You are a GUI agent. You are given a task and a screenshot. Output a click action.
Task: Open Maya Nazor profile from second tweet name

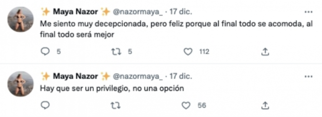(x=75, y=76)
